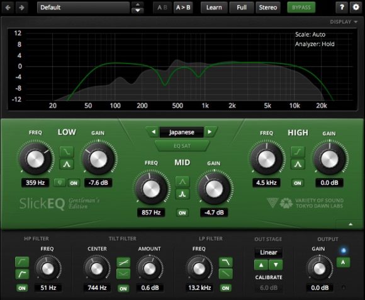Image resolution: width=365 pixels, height=300 pixels.
Task: Click the redo forward arrow
Action: click(21, 8)
